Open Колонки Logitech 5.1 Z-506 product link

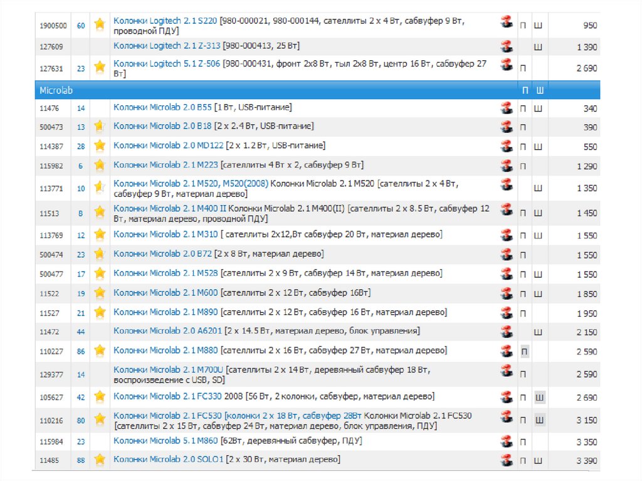click(x=167, y=63)
